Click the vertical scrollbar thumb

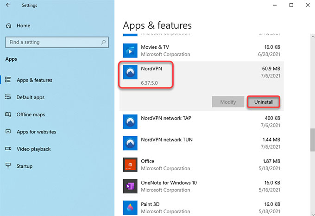point(313,140)
